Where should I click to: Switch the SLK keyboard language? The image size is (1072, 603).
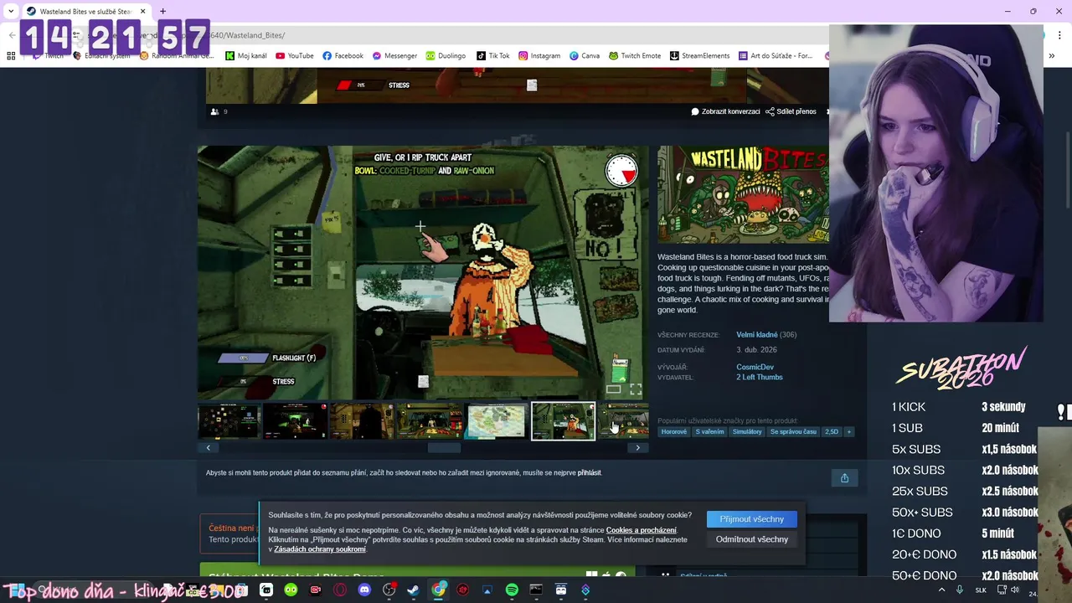tap(981, 590)
